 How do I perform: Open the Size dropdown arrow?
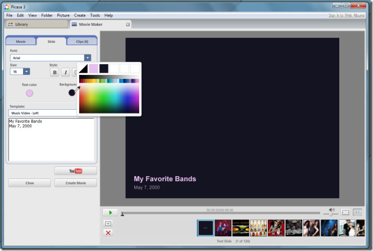click(x=26, y=71)
